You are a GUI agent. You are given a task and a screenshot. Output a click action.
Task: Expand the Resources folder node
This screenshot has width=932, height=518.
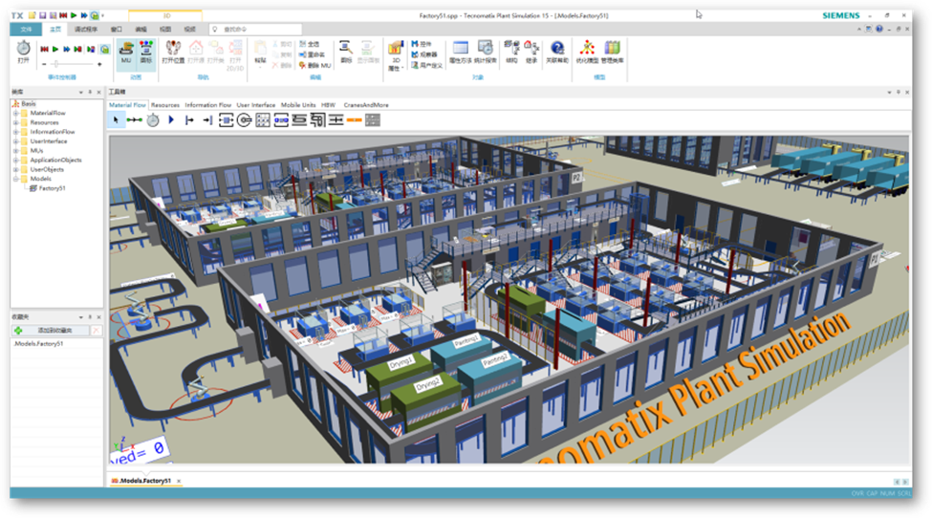(x=16, y=122)
